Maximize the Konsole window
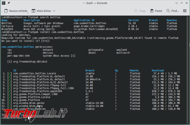This screenshot has height=125, width=190. click(182, 3)
